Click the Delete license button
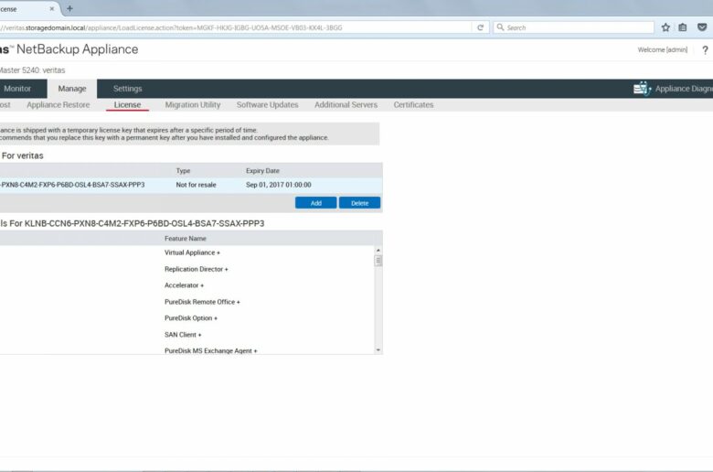The image size is (713, 472). (x=359, y=203)
